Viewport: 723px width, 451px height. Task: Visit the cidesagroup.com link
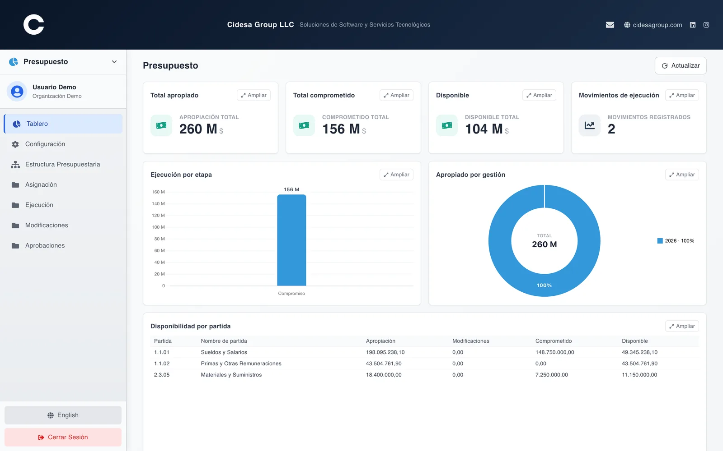[657, 25]
